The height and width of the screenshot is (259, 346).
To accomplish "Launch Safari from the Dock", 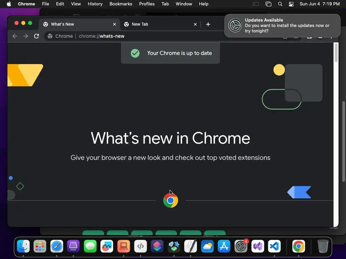I will [57, 246].
